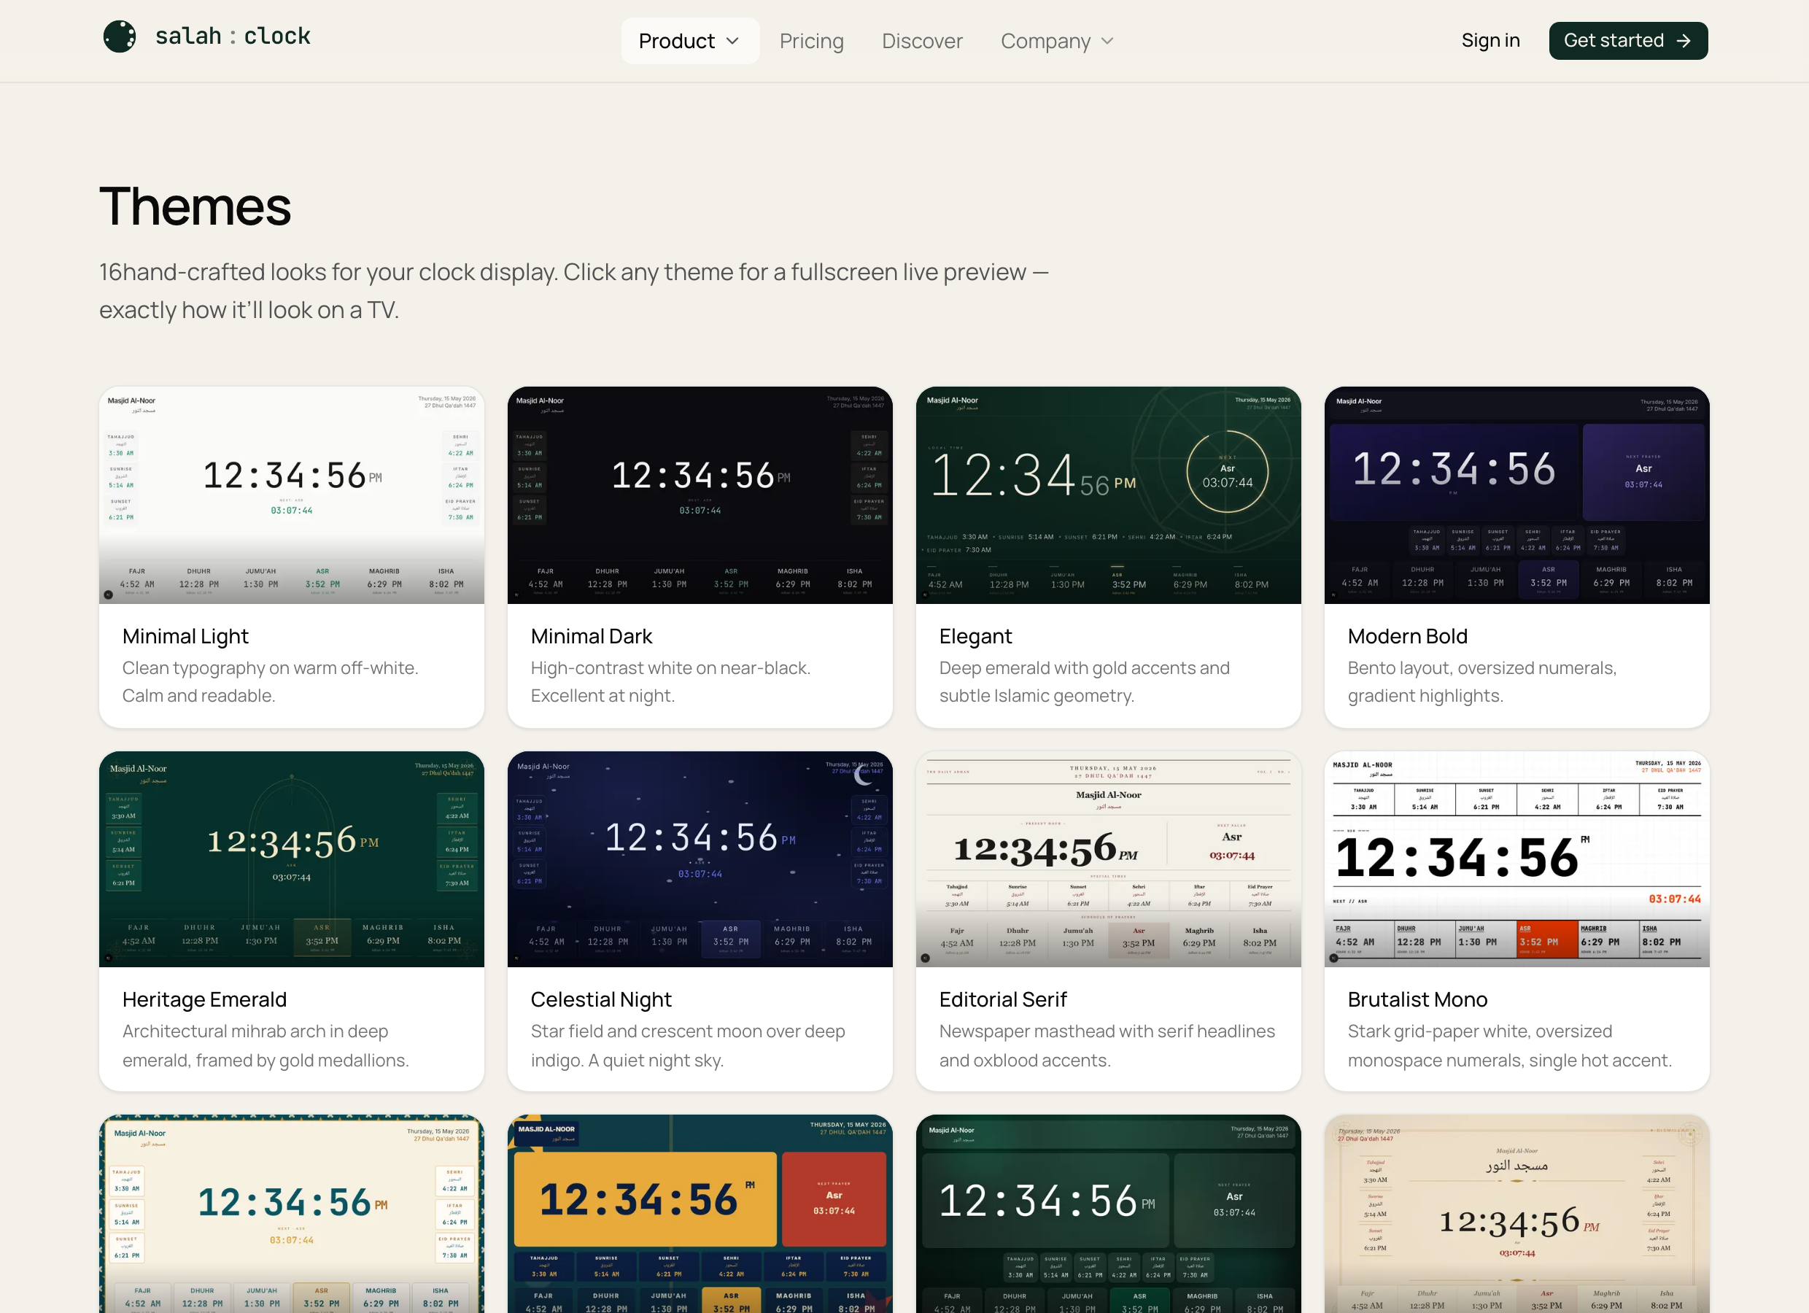Click the Modern Bold title text
The width and height of the screenshot is (1809, 1313).
1407,637
